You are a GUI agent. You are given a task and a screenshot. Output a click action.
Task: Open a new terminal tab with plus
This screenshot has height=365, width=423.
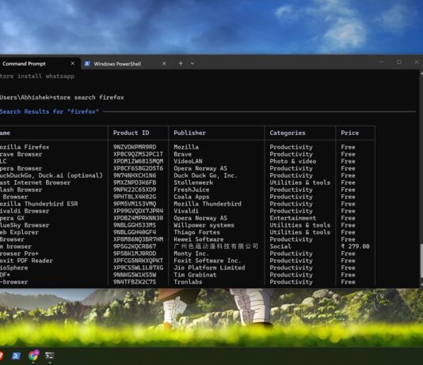pyautogui.click(x=181, y=63)
